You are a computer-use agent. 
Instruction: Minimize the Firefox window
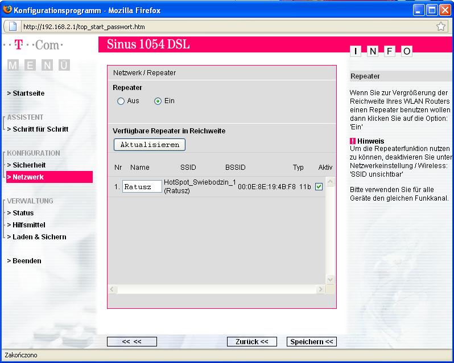point(418,10)
